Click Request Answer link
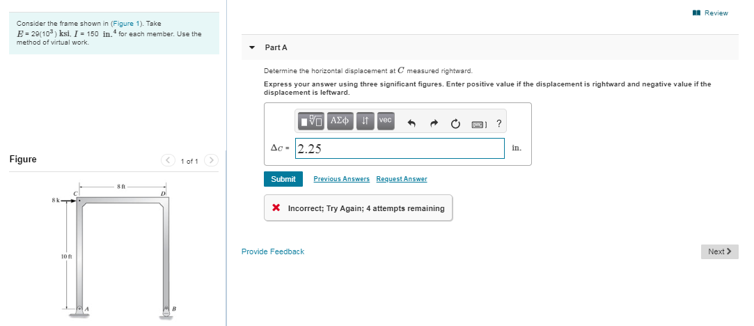This screenshot has width=754, height=326. coord(402,179)
